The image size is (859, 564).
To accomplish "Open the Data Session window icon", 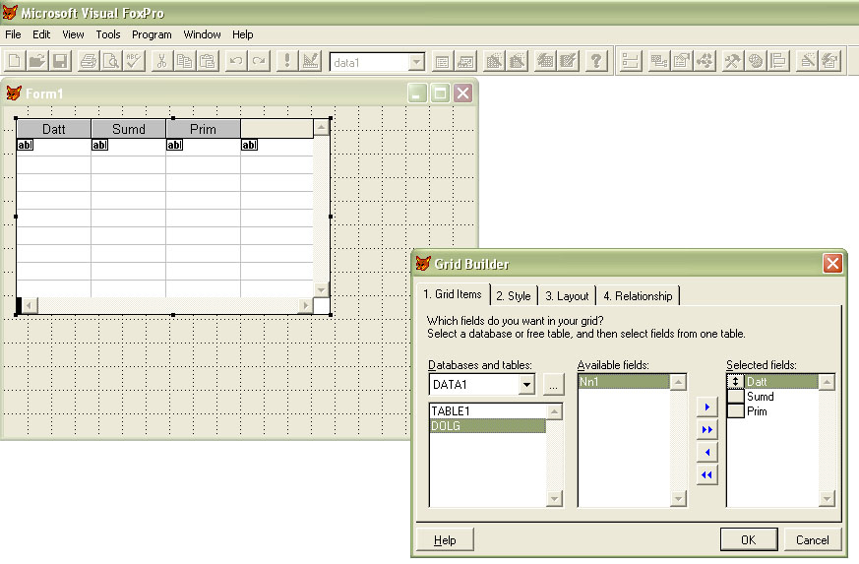I will pyautogui.click(x=465, y=61).
